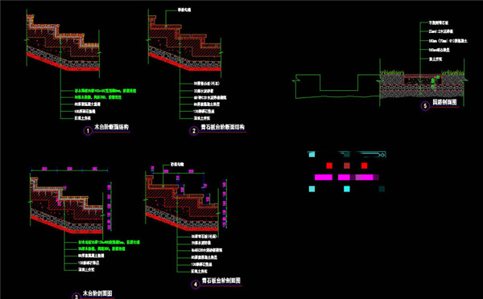
Task: Select the break-line symbol on green path outline
Action: coord(295,80)
